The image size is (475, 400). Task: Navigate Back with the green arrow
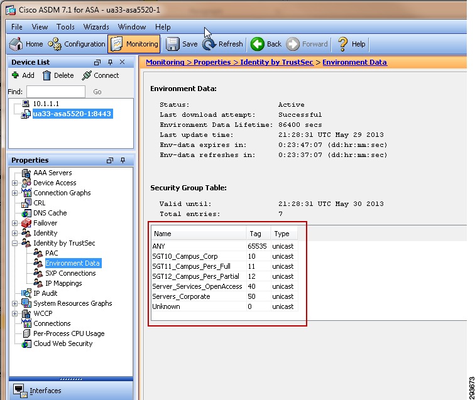(x=266, y=44)
